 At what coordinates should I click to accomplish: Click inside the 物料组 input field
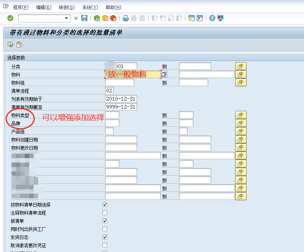tap(120, 82)
